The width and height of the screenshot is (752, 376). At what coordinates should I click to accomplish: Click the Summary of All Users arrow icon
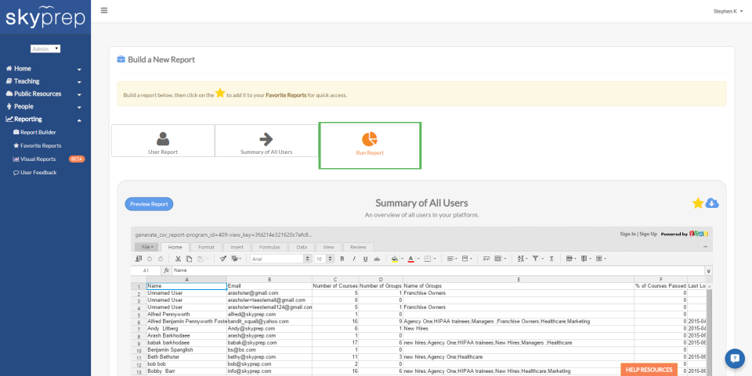(x=266, y=138)
